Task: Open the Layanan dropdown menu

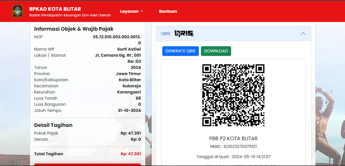Action: pos(131,11)
